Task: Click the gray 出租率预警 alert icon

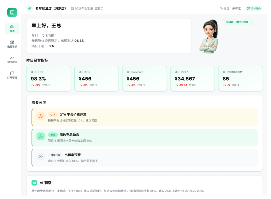Action: pyautogui.click(x=41, y=156)
